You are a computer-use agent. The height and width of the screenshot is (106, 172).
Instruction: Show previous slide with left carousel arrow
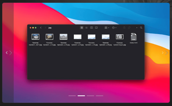click(7, 53)
